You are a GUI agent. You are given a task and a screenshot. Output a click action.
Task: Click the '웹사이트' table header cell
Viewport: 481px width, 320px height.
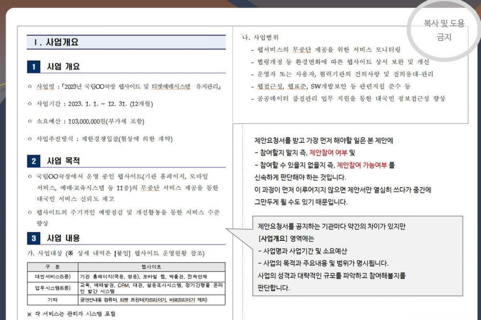pos(151,267)
